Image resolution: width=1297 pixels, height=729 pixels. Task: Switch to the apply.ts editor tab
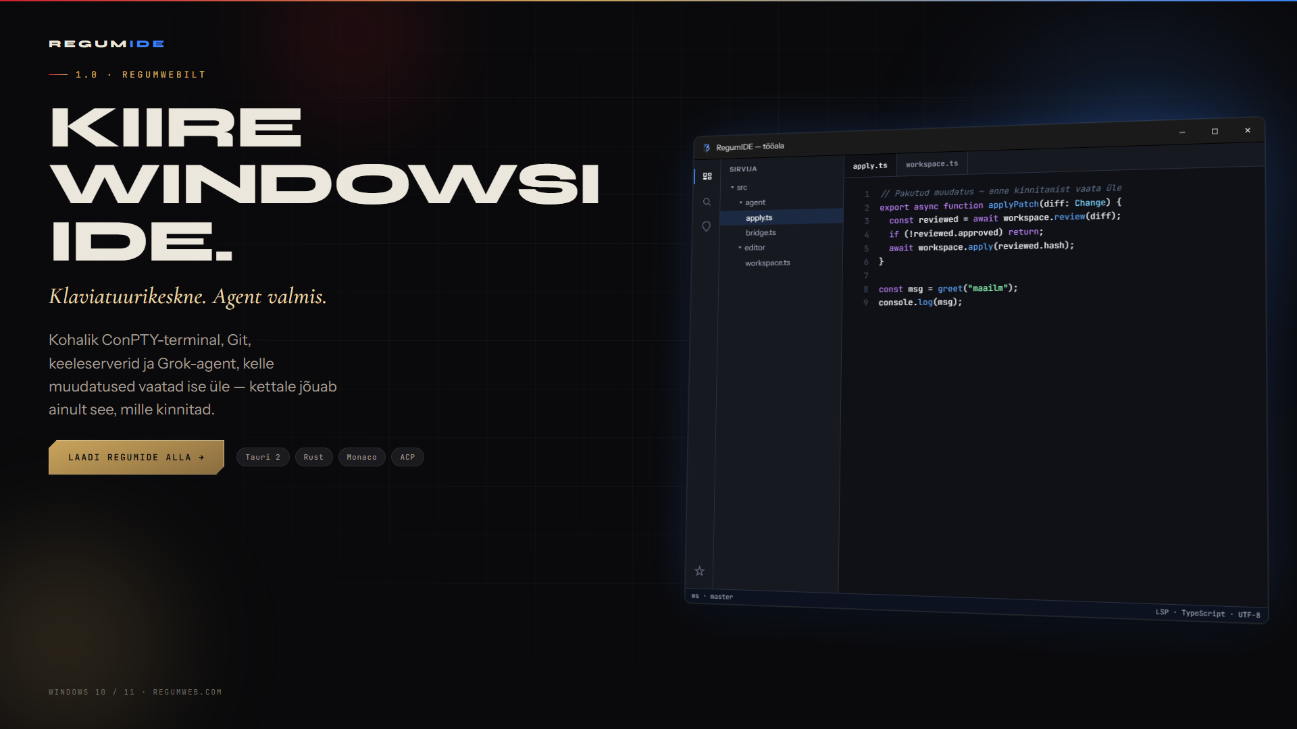point(870,165)
